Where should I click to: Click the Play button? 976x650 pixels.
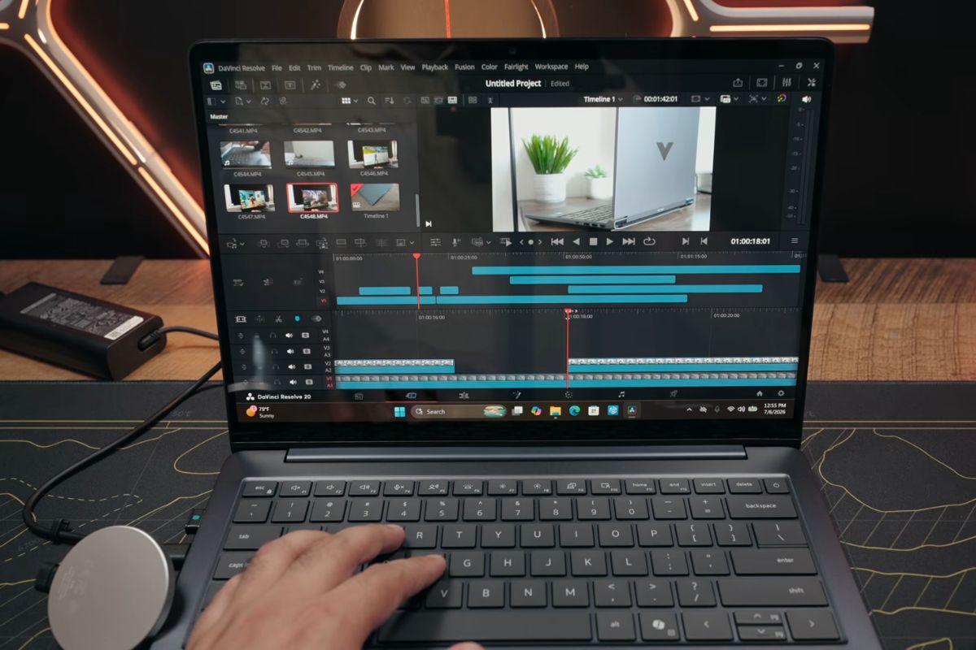coord(610,242)
